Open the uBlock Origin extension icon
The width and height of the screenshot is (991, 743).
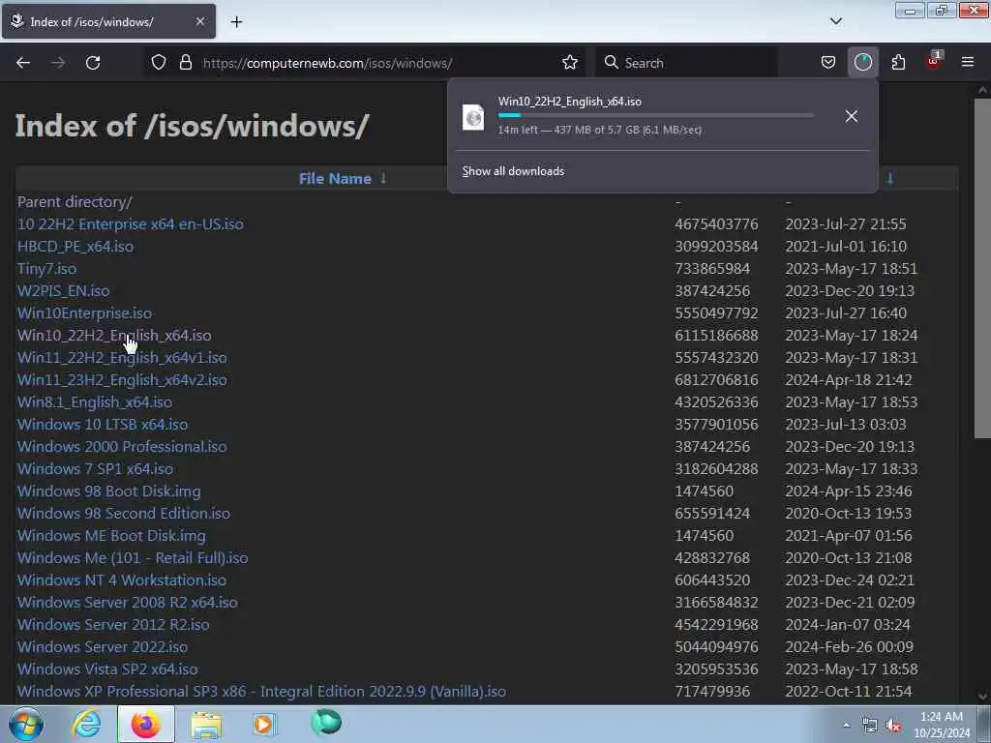click(x=934, y=61)
